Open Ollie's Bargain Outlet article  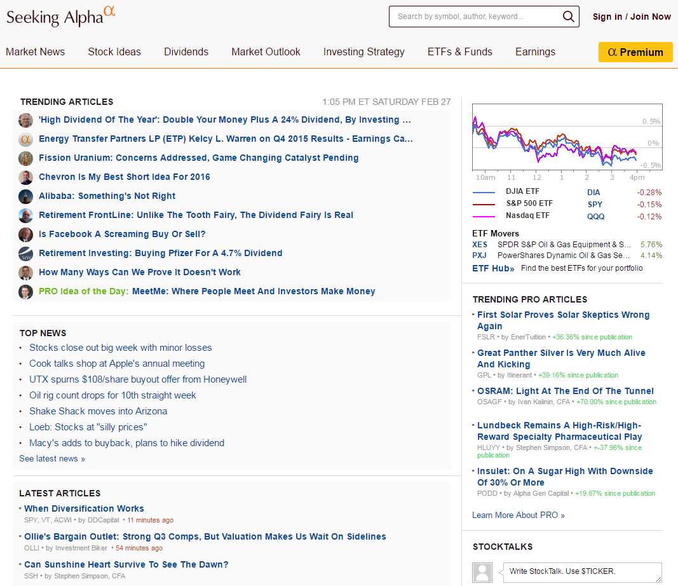(205, 536)
